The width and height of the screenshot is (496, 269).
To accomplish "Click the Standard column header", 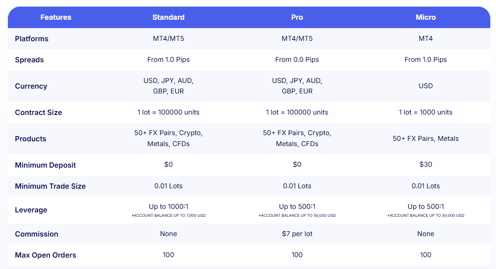I will pyautogui.click(x=168, y=18).
